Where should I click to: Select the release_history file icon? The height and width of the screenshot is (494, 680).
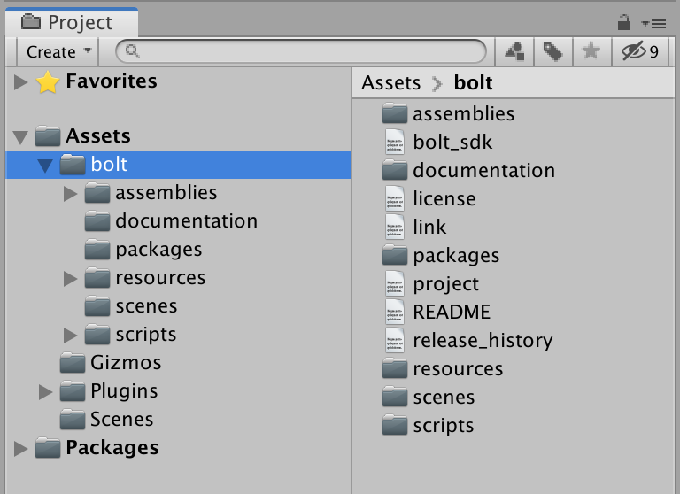coord(395,341)
